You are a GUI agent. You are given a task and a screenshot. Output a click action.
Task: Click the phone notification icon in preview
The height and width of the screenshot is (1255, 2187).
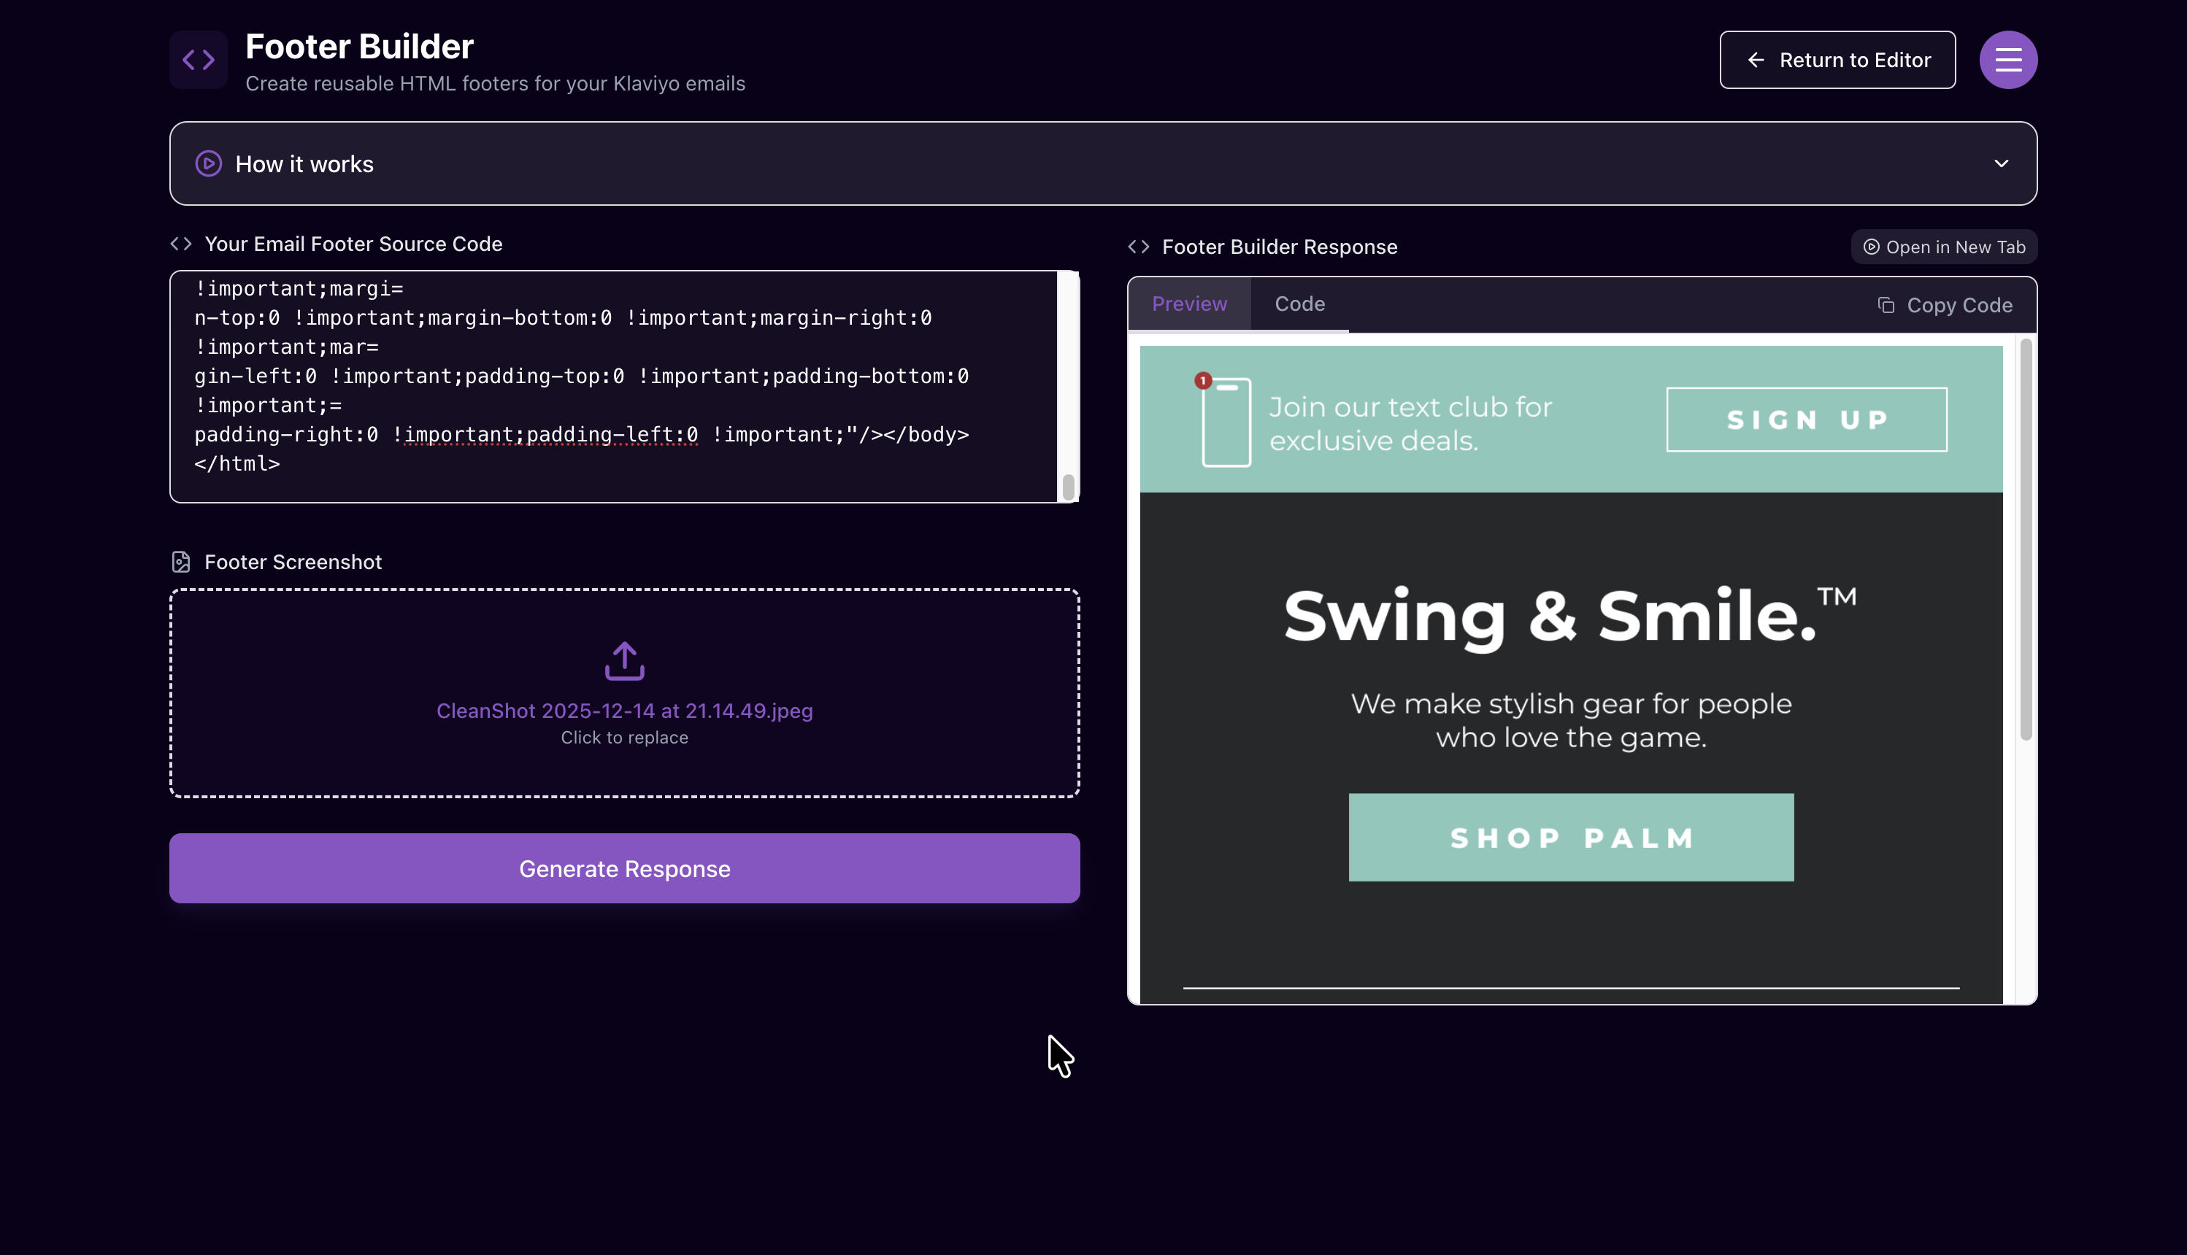[x=1225, y=420]
